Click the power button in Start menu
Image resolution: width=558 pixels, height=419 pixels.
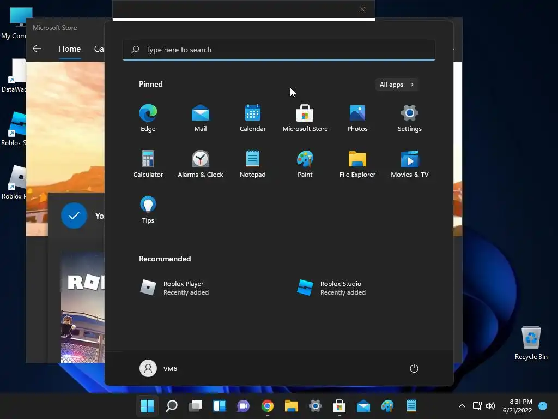pos(414,368)
